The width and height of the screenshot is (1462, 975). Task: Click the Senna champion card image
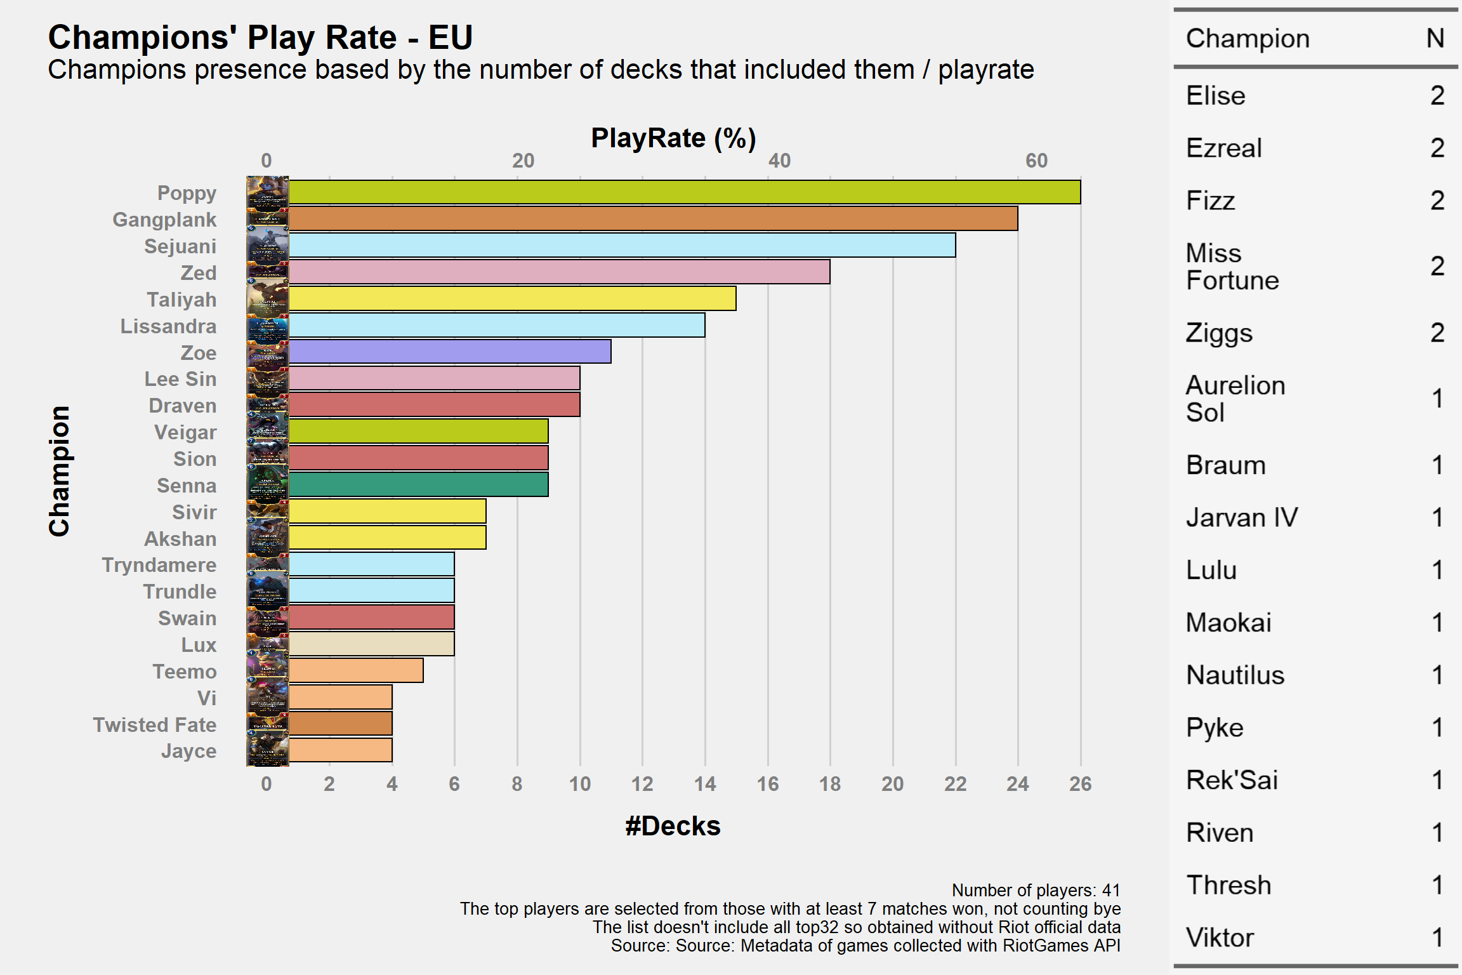point(268,485)
